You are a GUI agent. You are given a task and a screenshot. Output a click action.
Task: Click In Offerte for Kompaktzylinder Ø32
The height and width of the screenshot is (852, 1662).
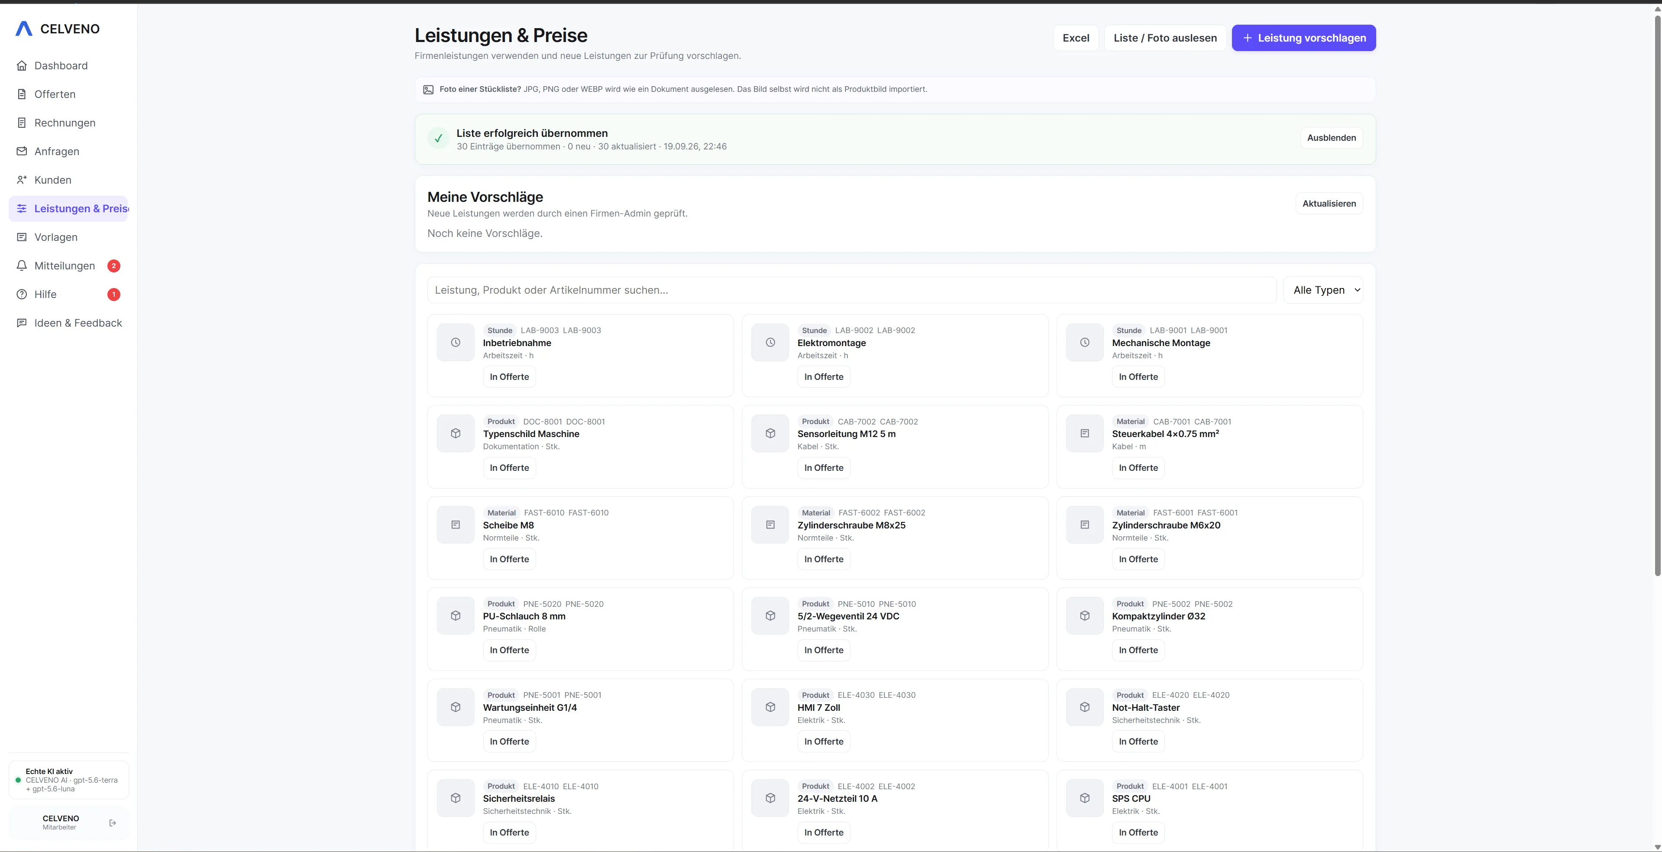click(x=1138, y=650)
